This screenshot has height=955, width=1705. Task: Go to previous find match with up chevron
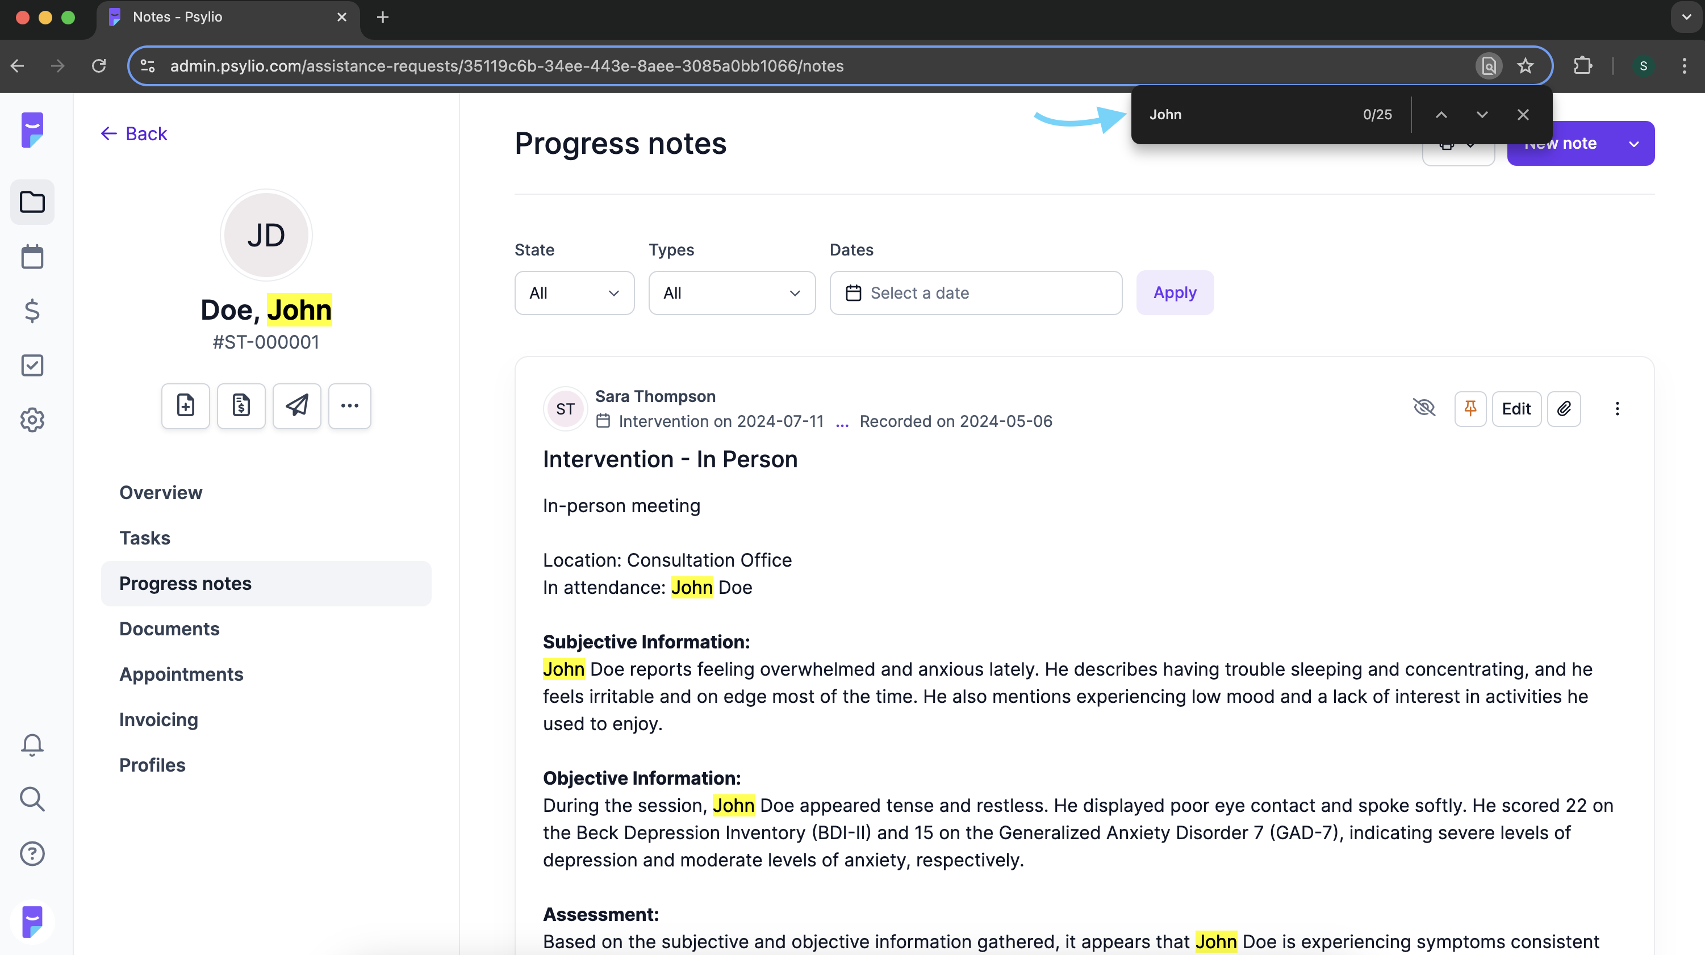pyautogui.click(x=1441, y=115)
